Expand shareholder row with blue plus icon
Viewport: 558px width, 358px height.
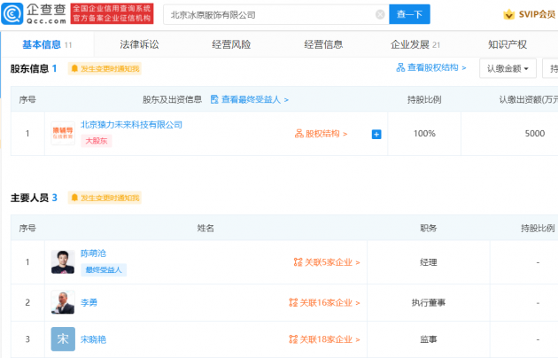coord(376,134)
